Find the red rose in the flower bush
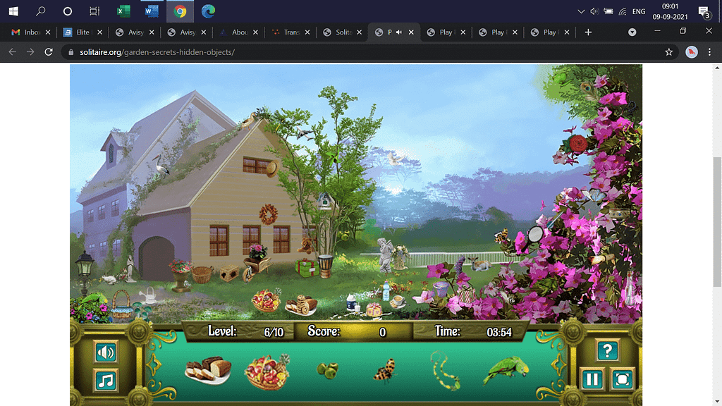This screenshot has width=722, height=406. [578, 144]
